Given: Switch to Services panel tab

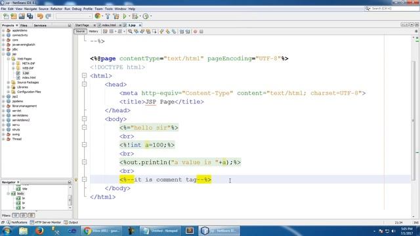Looking at the screenshot, I should 40,26.
